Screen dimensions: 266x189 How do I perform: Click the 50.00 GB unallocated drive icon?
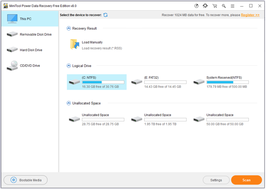click(x=199, y=119)
